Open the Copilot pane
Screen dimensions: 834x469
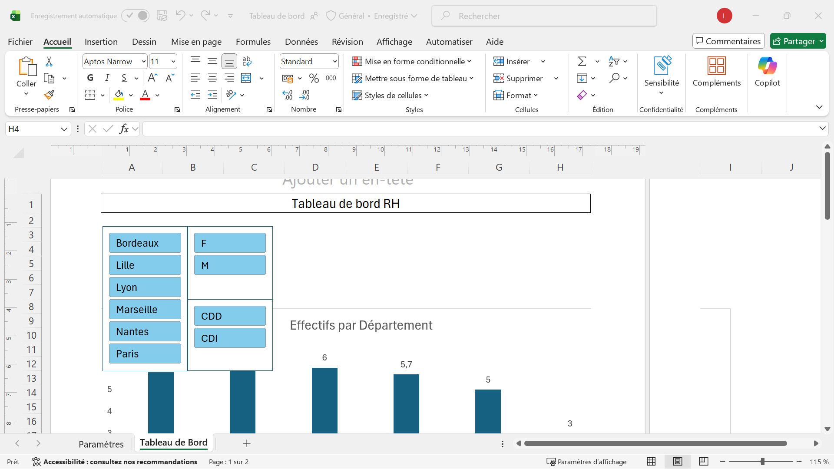pyautogui.click(x=767, y=72)
